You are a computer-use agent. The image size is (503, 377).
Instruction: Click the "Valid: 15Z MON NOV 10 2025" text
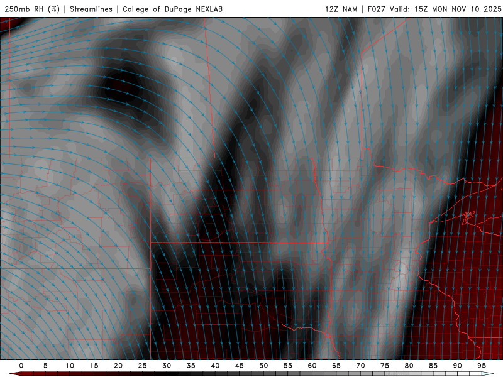[x=445, y=9]
